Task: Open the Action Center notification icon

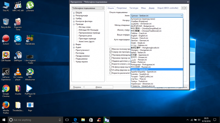Action: (215, 120)
